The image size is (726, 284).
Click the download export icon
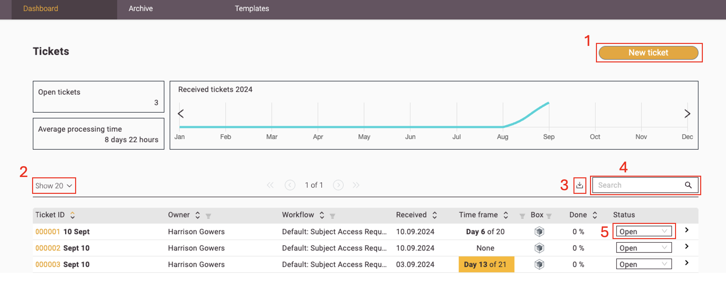[579, 185]
